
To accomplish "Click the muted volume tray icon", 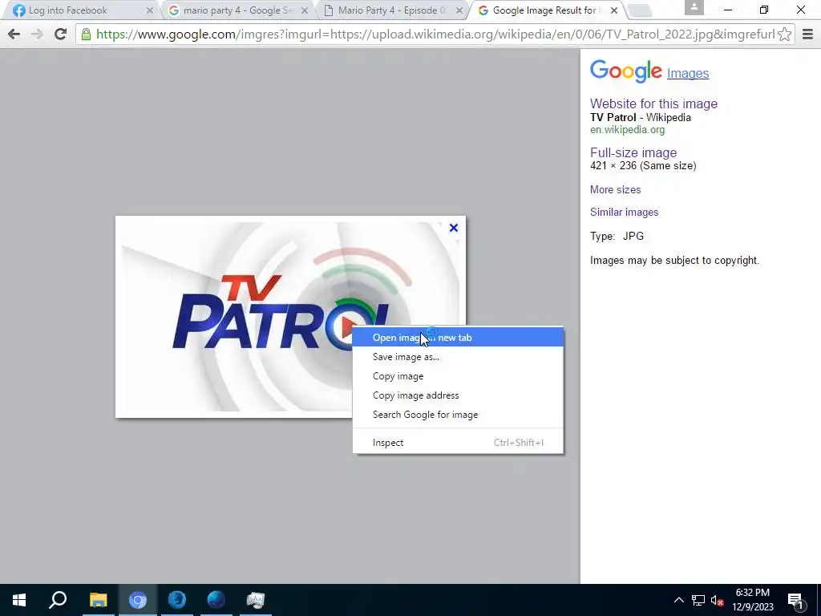I will pos(717,601).
